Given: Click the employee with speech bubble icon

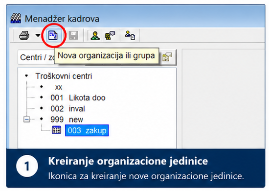Looking at the screenshot, I should [x=110, y=35].
